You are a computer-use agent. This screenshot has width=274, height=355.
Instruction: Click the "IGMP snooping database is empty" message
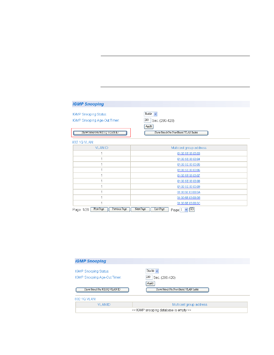tap(161, 310)
